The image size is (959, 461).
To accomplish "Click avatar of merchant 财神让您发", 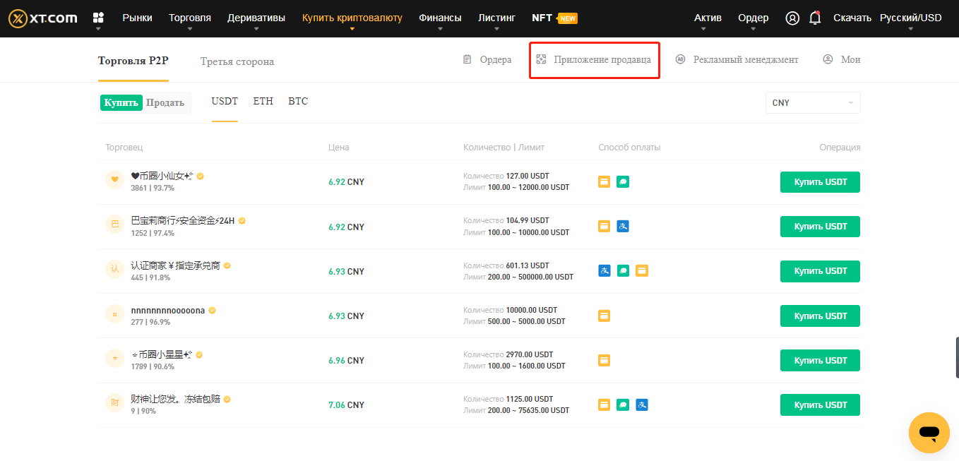I will 114,404.
